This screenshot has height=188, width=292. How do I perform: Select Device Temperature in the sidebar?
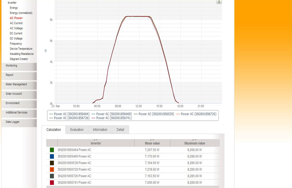tap(21, 49)
